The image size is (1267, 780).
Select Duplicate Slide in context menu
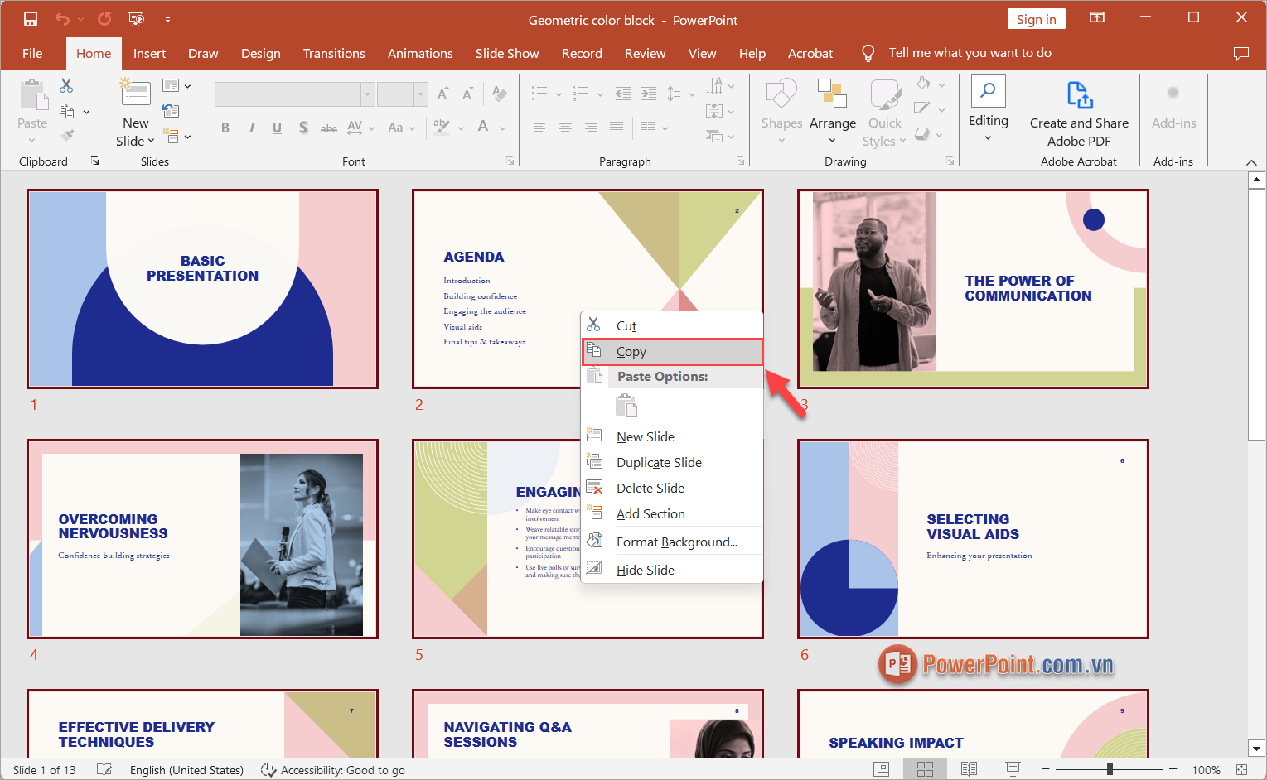pos(672,462)
